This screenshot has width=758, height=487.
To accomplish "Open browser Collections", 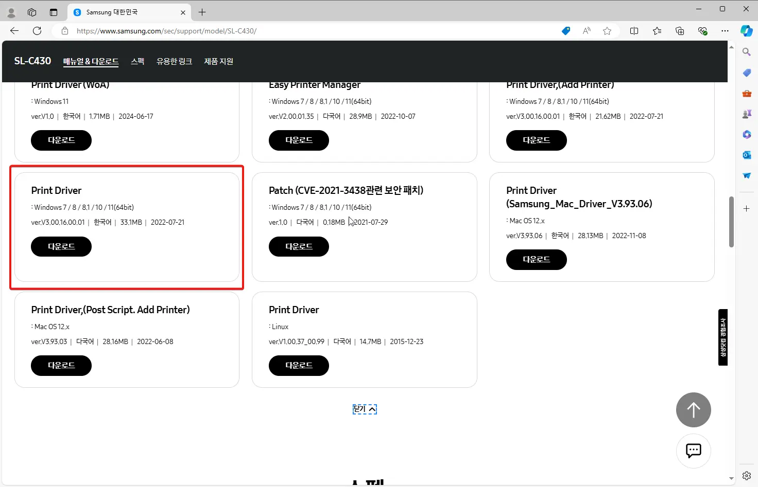I will pos(680,31).
